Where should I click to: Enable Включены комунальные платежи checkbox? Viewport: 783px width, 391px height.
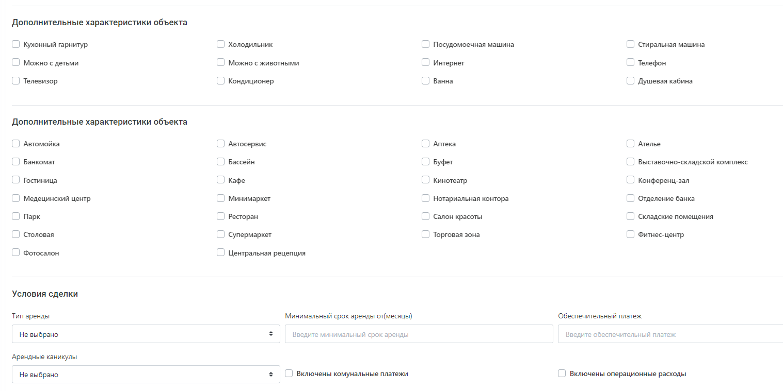(x=289, y=373)
